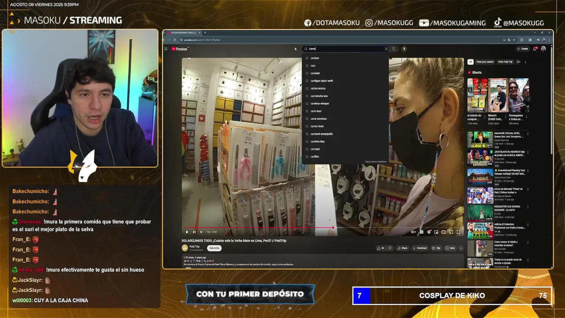Dislike the video thumbs down
The image size is (565, 318).
coord(390,248)
